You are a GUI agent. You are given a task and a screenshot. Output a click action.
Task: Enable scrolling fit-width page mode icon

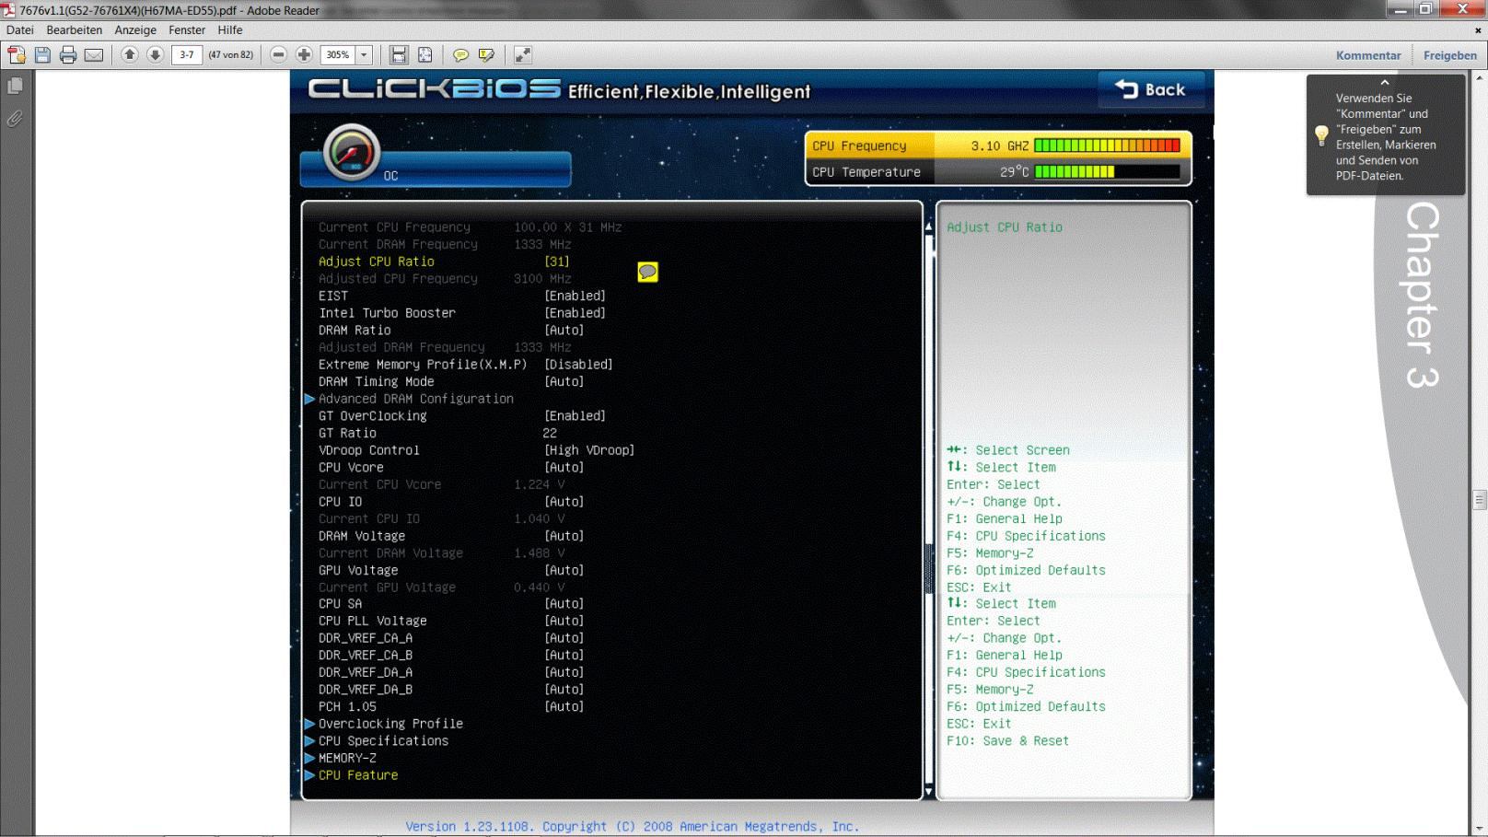click(399, 55)
